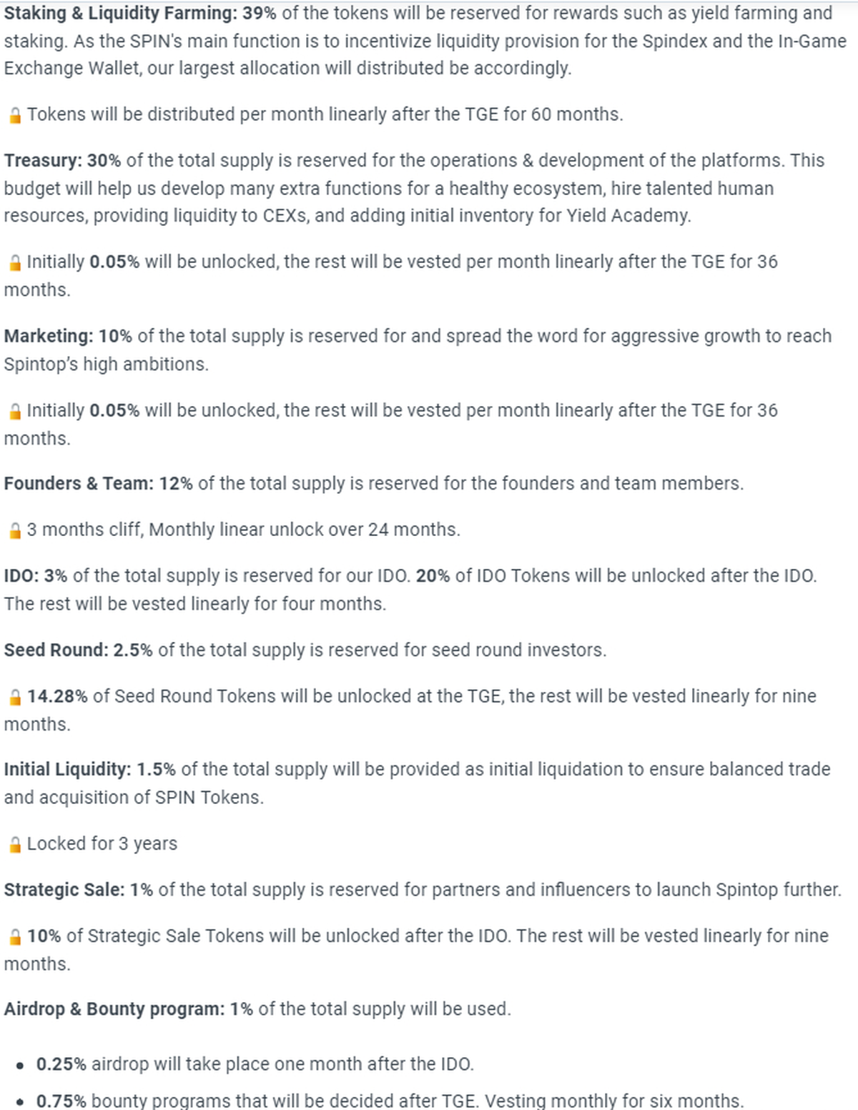Image resolution: width=858 pixels, height=1110 pixels.
Task: Click the "Airdrop & Bounty program:" bold heading
Action: point(114,1009)
